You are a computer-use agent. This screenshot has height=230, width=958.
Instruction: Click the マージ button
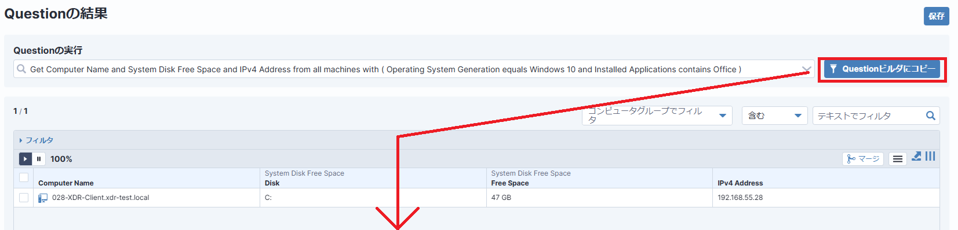(863, 159)
